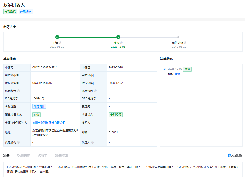The height and width of the screenshot is (180, 245).
Task: Click the green 申请 checkmark progress node
Action: (57, 37)
